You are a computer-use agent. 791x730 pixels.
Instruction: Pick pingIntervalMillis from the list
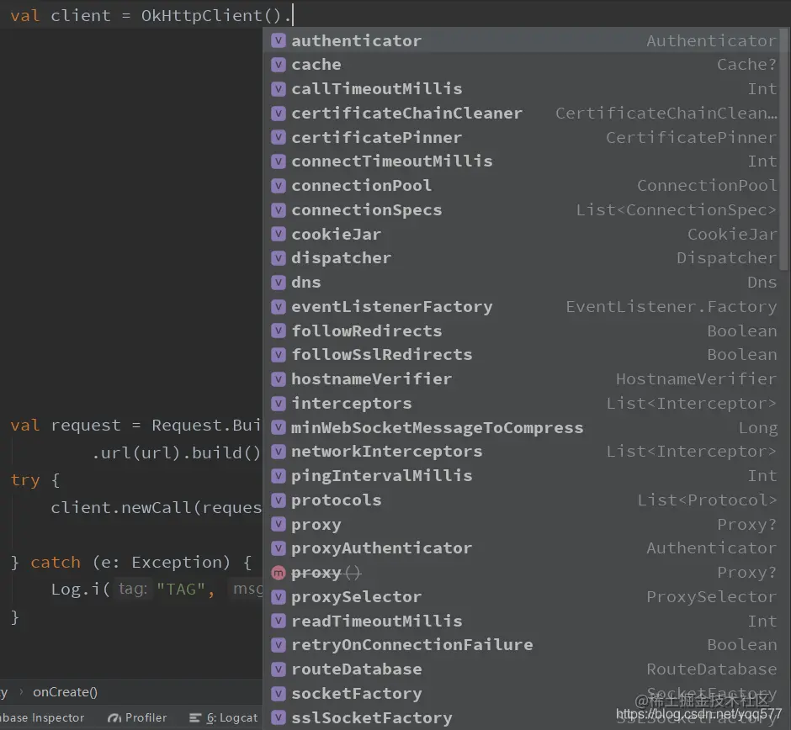pos(521,476)
